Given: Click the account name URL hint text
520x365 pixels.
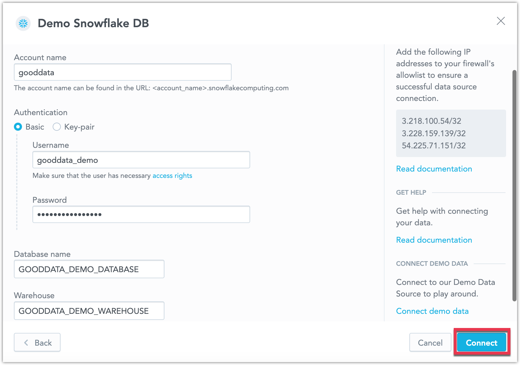Looking at the screenshot, I should pyautogui.click(x=151, y=88).
